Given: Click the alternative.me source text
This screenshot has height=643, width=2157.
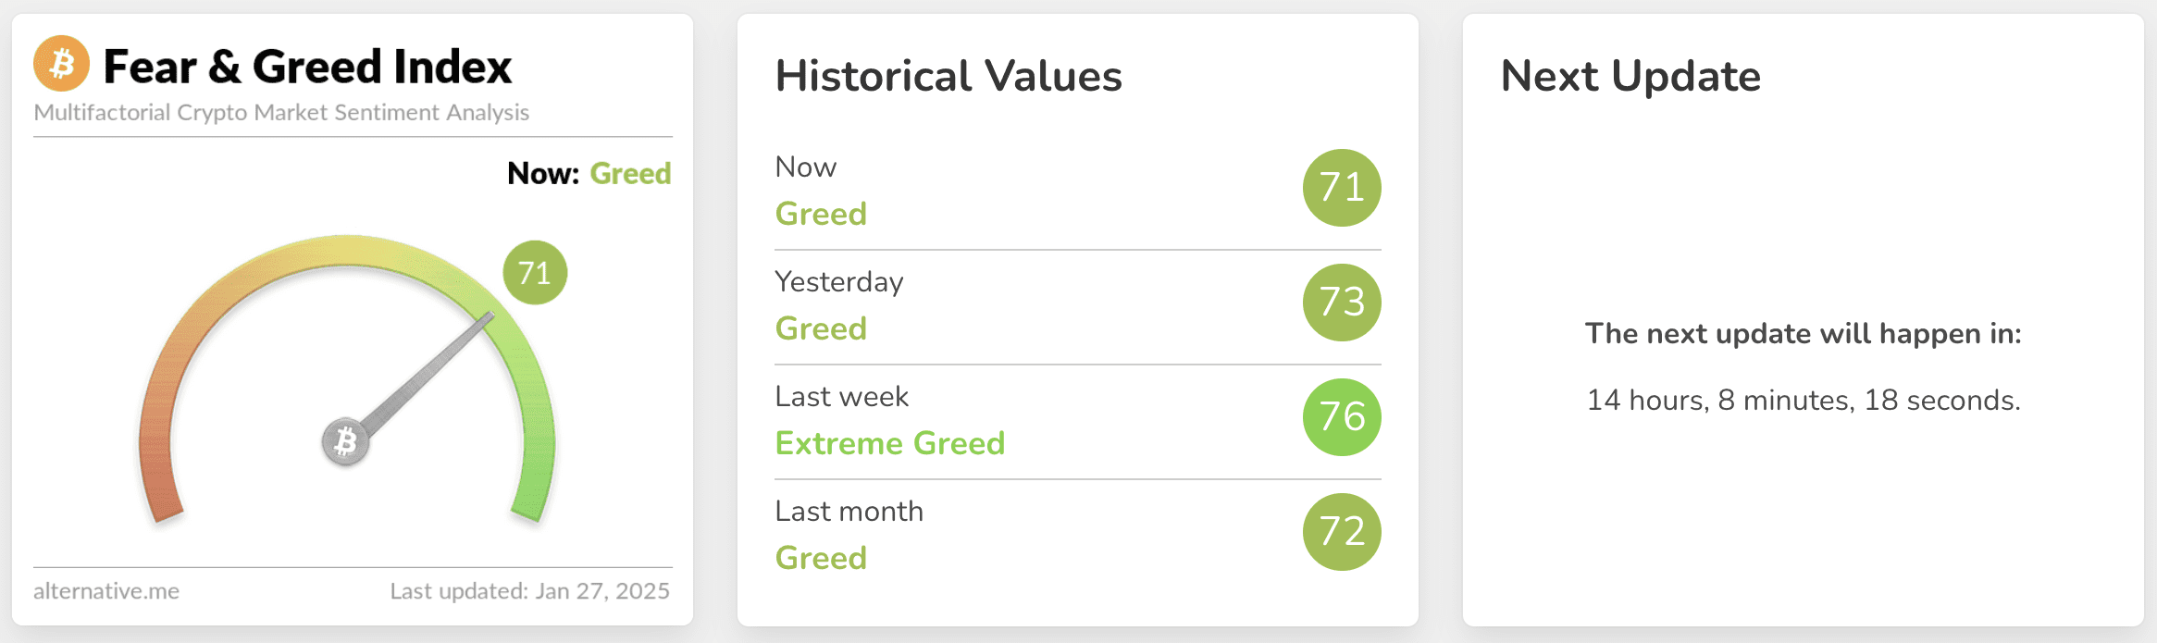Looking at the screenshot, I should [x=106, y=590].
